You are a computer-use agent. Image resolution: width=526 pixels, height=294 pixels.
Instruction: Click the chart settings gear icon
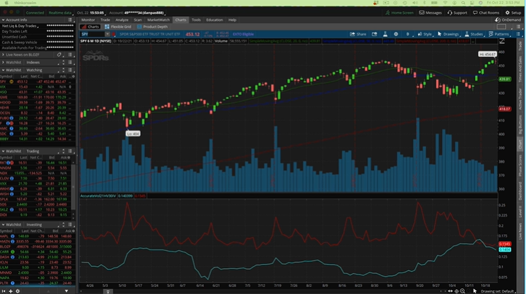tap(396, 34)
